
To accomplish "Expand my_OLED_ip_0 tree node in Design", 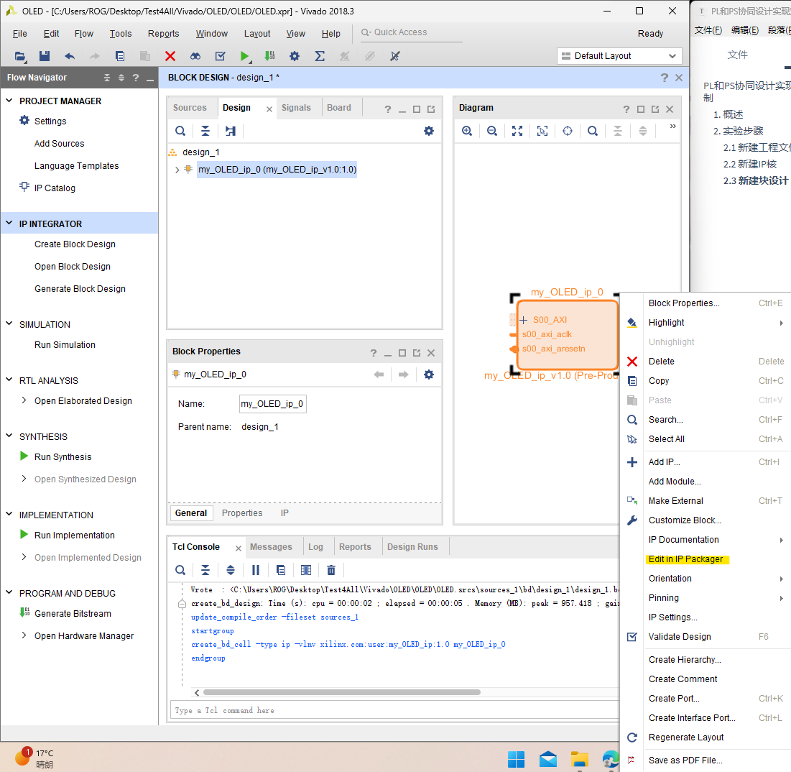I will pos(177,170).
